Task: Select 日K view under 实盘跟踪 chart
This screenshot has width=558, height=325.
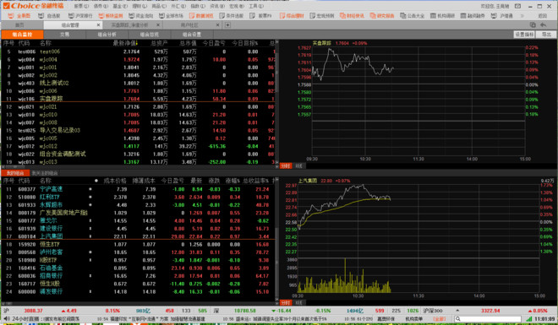Action: click(299, 165)
